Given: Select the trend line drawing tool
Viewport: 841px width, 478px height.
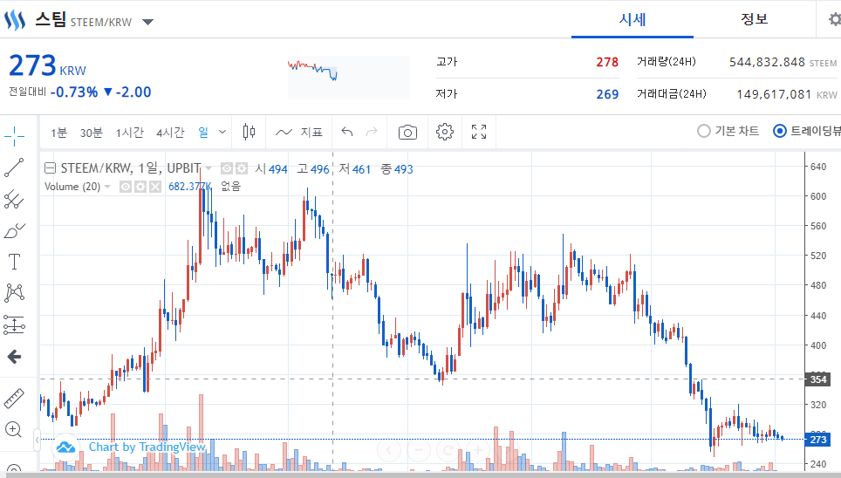Looking at the screenshot, I should 14,167.
